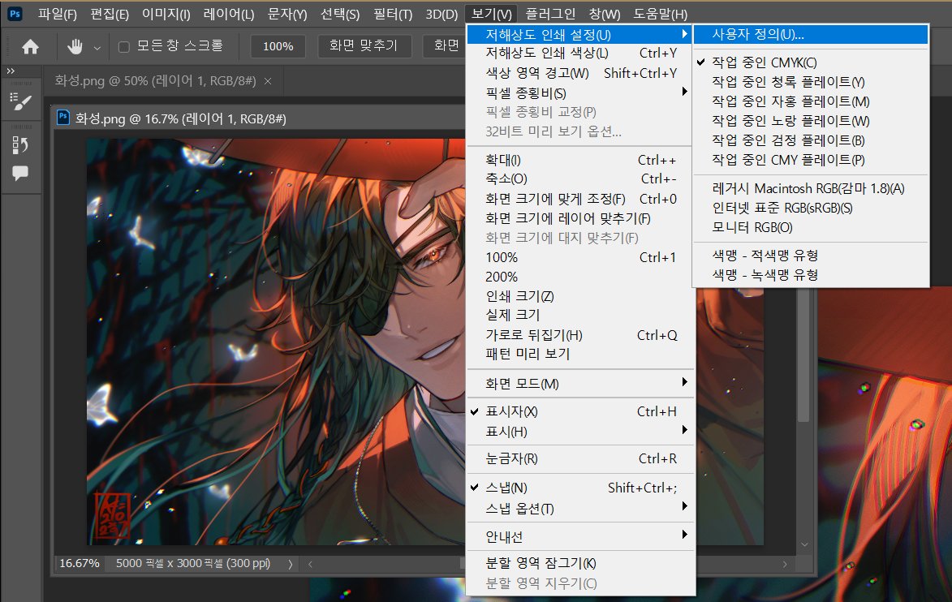Open the Brush settings panel icon
Viewport: 952px width, 602px height.
pyautogui.click(x=20, y=102)
